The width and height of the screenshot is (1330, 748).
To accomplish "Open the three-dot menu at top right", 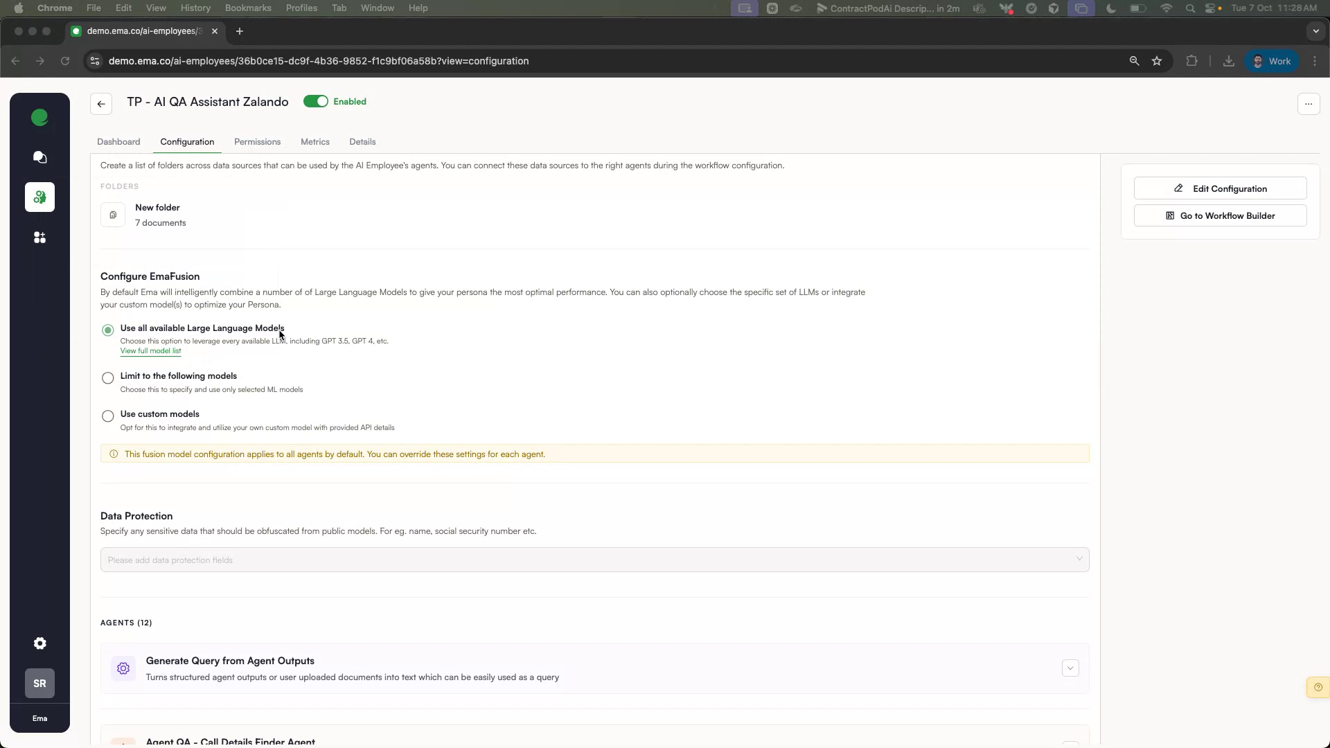I will (x=1309, y=103).
